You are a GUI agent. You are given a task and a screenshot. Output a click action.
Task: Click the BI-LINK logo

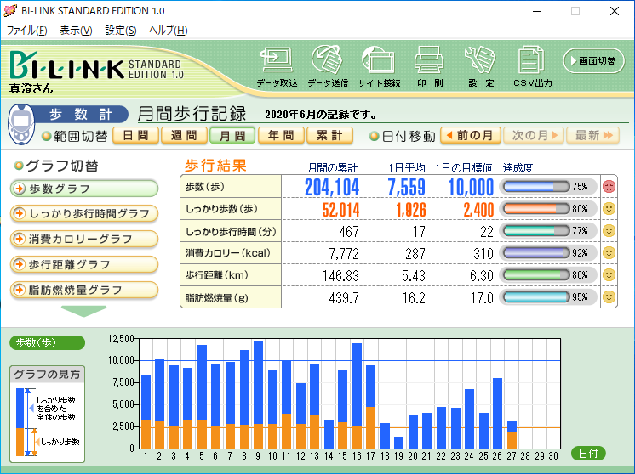click(66, 65)
